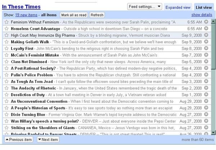Viewport: 216px width, 150px height.
Task: Switch to List view tab
Action: [204, 8]
